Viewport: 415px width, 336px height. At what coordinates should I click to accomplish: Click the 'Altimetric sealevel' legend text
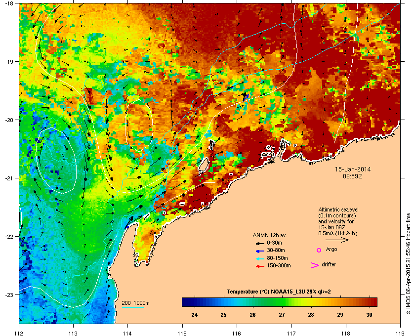tap(338, 210)
